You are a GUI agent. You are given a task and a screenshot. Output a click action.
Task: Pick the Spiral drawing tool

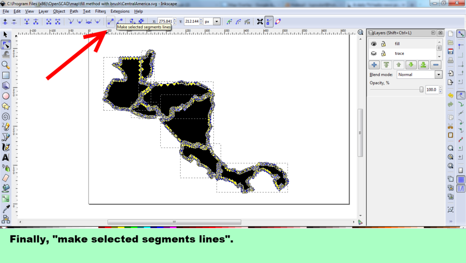[x=6, y=116]
